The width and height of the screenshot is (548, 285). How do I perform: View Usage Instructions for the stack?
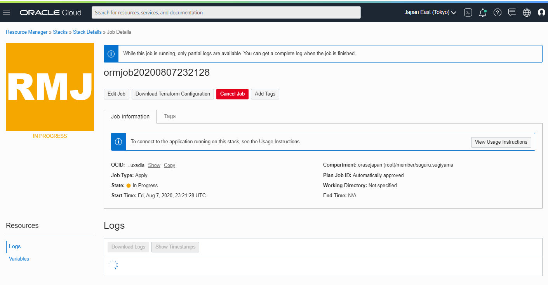501,142
